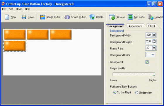Switch to the Effect tab

pos(152,26)
